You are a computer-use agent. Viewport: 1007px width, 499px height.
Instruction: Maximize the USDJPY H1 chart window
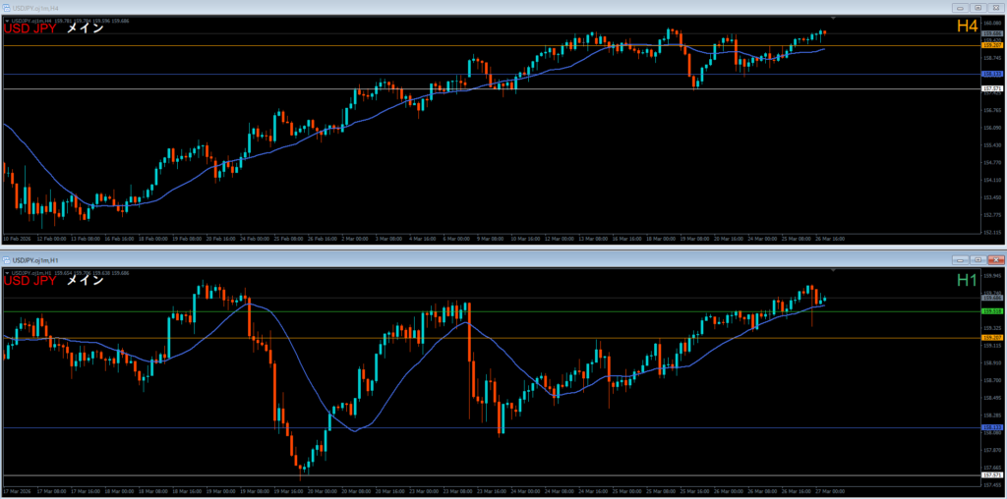(x=977, y=259)
